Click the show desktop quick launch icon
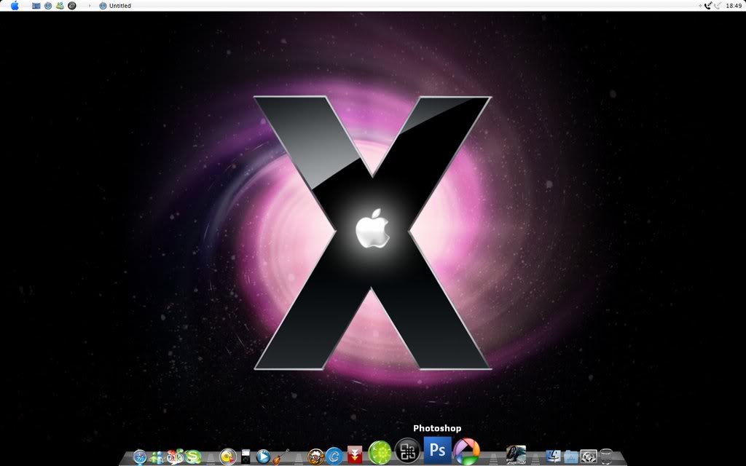The image size is (746, 466). [36, 6]
